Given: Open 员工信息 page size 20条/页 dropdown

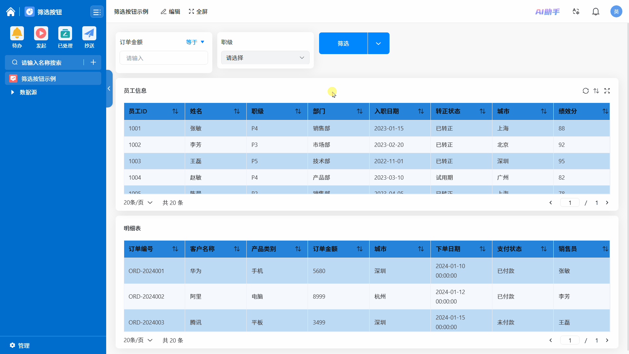Looking at the screenshot, I should tap(138, 203).
